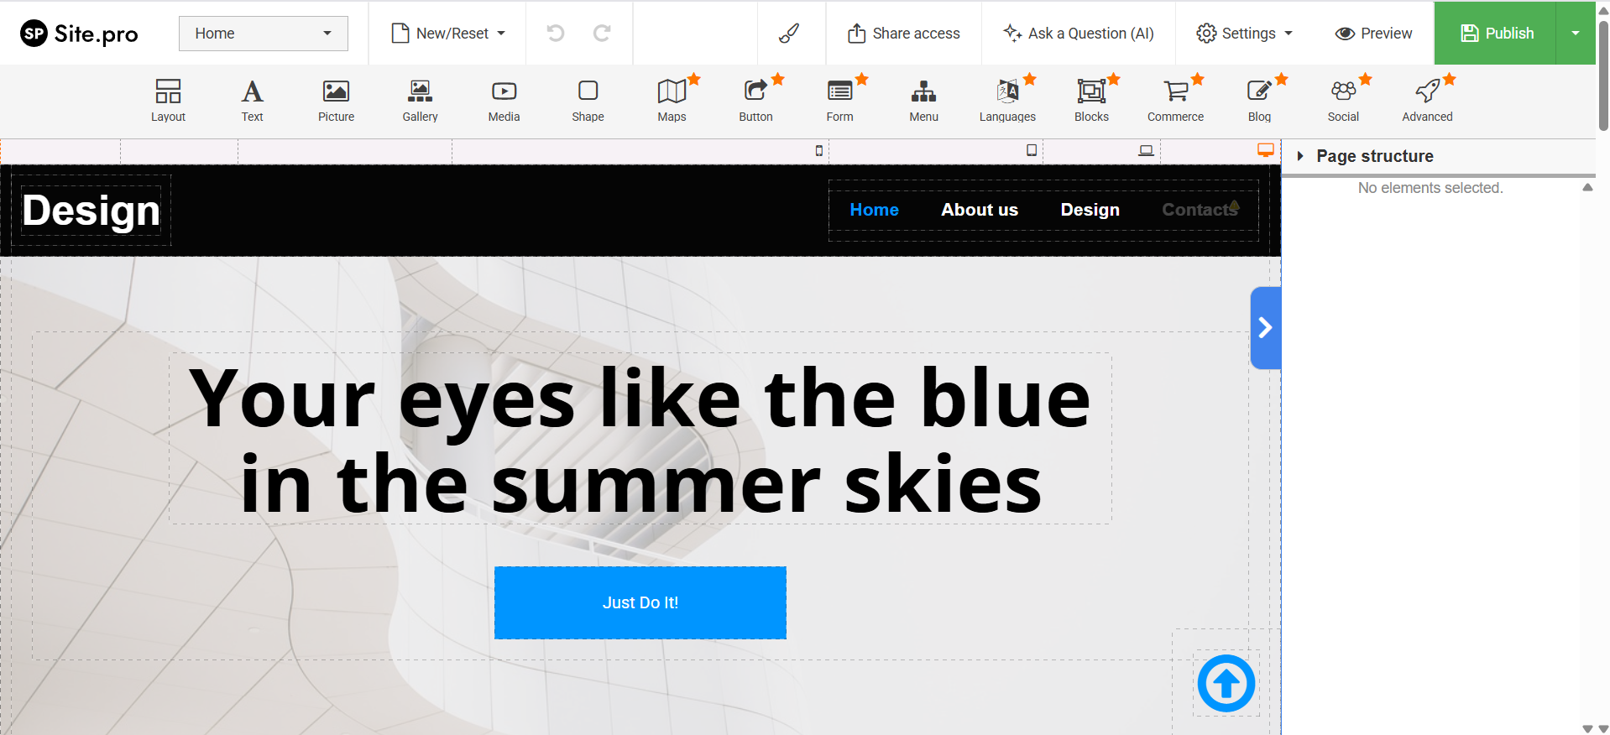Viewport: 1610px width, 735px height.
Task: Switch to laptop viewport breakpoint
Action: point(1146,150)
